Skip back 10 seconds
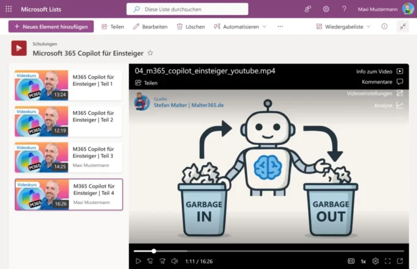Viewport: 417px width, 269px height. (x=151, y=261)
